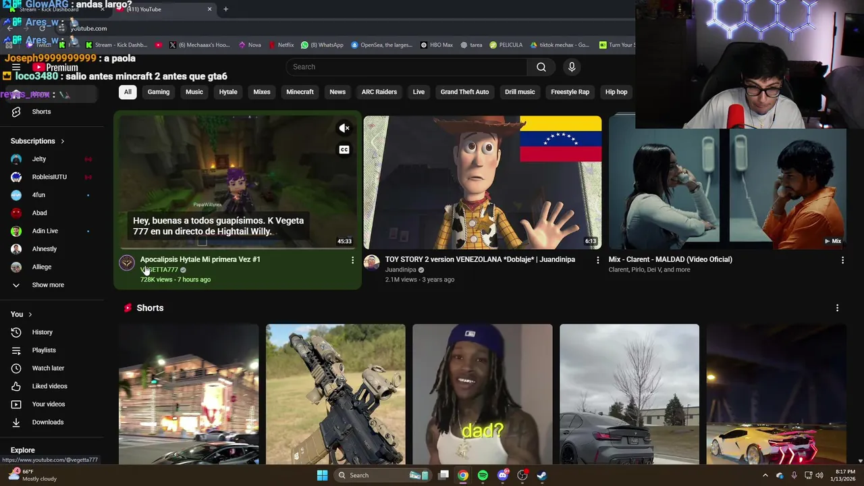
Task: Switch to Stream - Kick Dashboard tab
Action: tap(57, 9)
